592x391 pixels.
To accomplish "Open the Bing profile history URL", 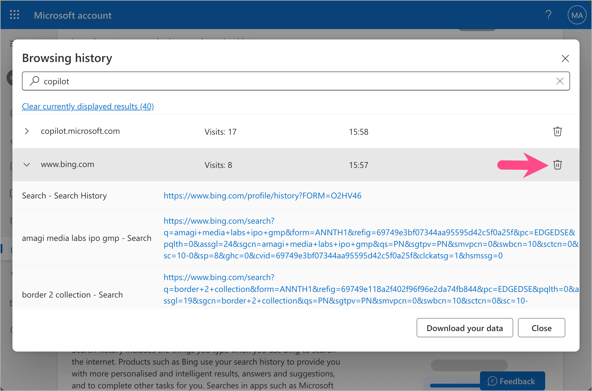I will [263, 195].
